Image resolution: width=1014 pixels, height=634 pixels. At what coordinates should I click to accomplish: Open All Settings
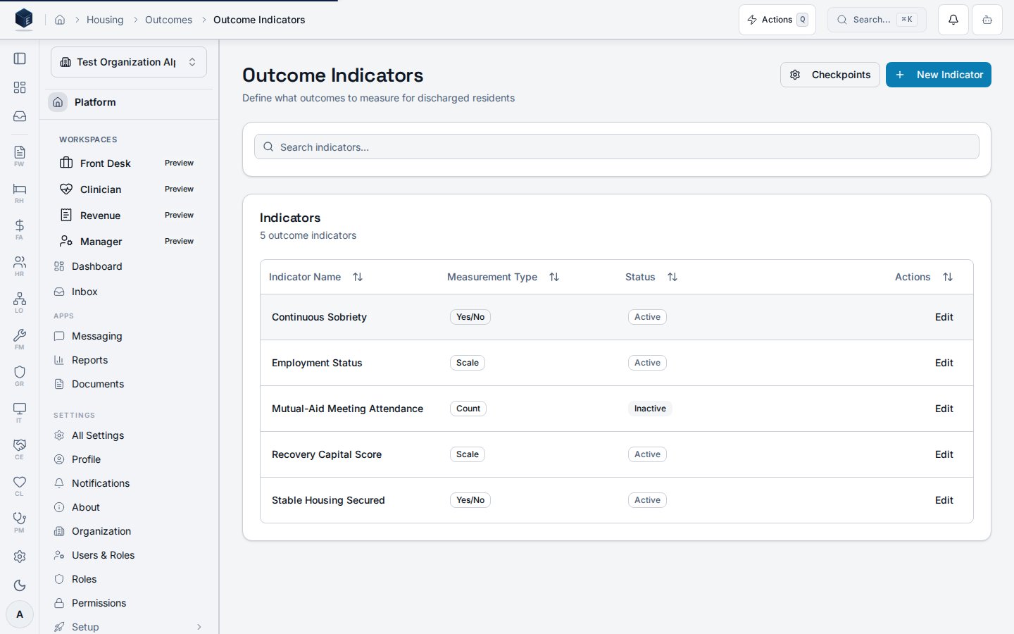pyautogui.click(x=129, y=435)
